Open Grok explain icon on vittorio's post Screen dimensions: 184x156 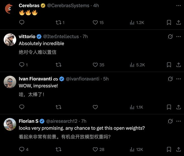(170, 36)
